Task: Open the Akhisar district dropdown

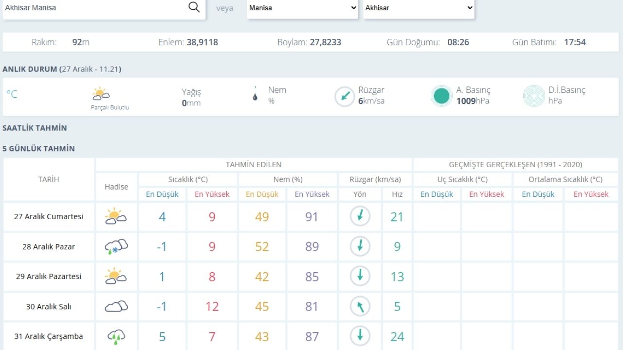Action: tap(419, 8)
